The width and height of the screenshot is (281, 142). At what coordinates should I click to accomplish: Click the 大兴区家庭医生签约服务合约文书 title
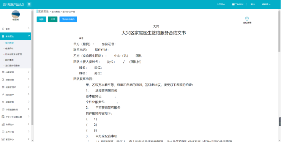pos(153,33)
